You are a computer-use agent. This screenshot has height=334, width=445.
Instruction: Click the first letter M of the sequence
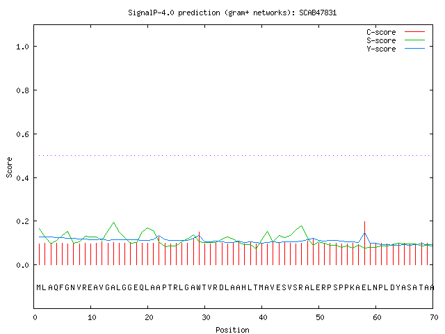[x=39, y=287]
